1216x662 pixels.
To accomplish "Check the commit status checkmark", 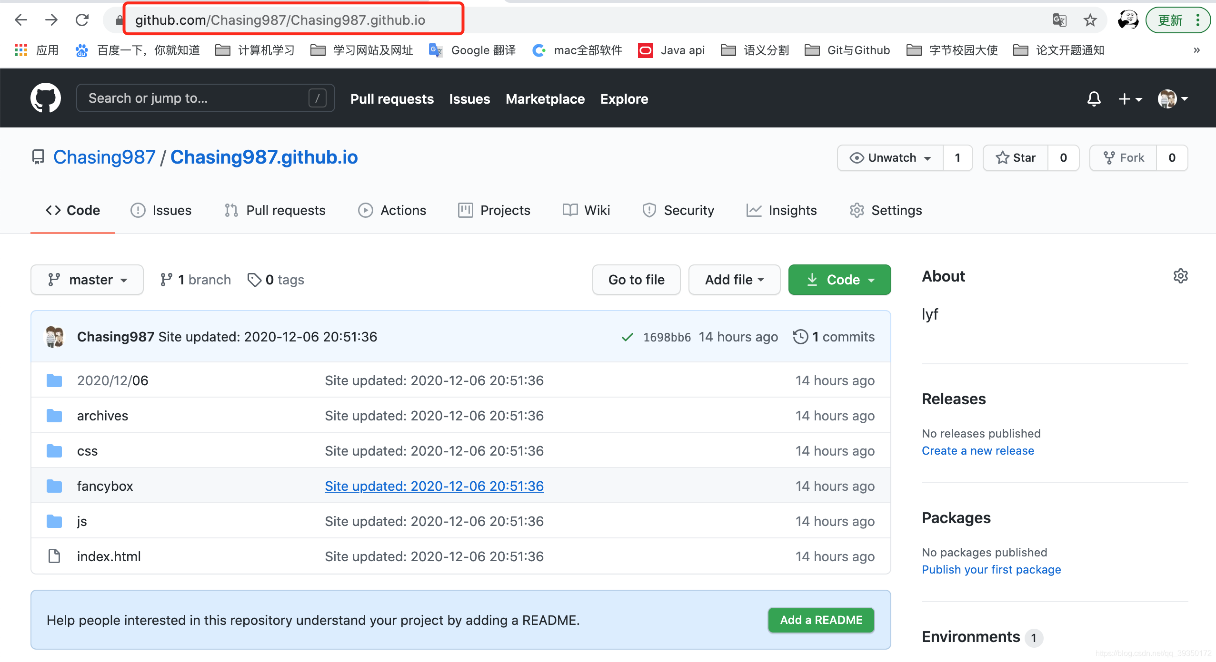I will 628,337.
